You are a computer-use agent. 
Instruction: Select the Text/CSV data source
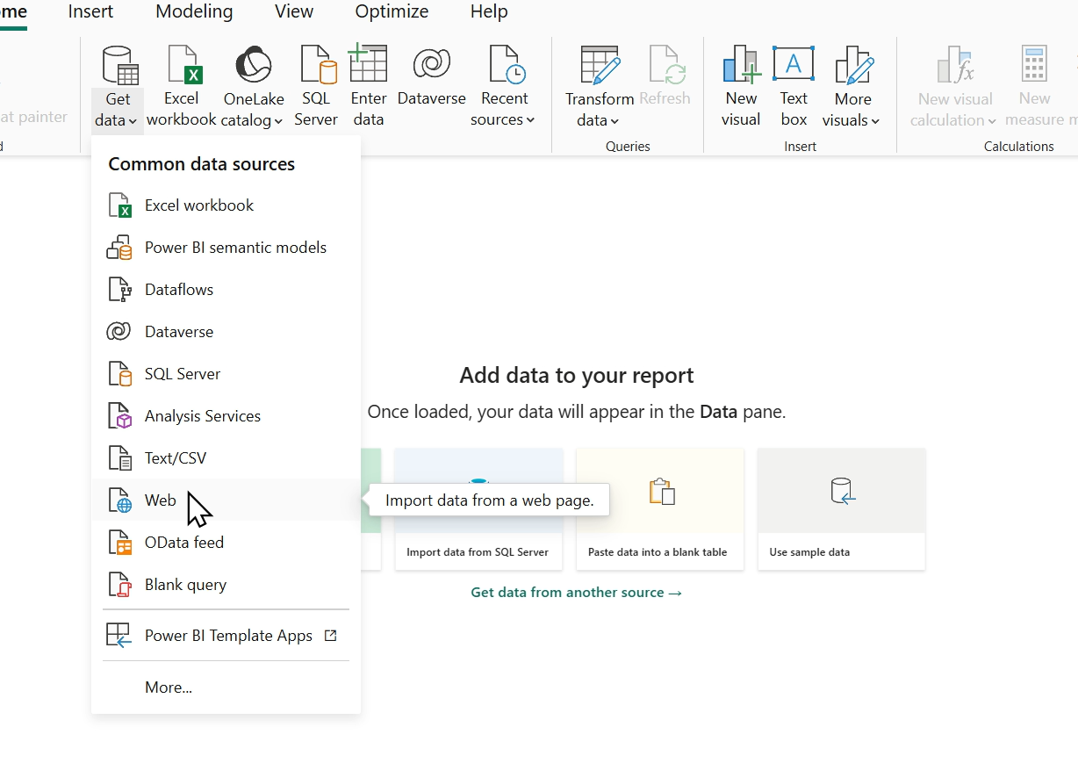point(176,457)
